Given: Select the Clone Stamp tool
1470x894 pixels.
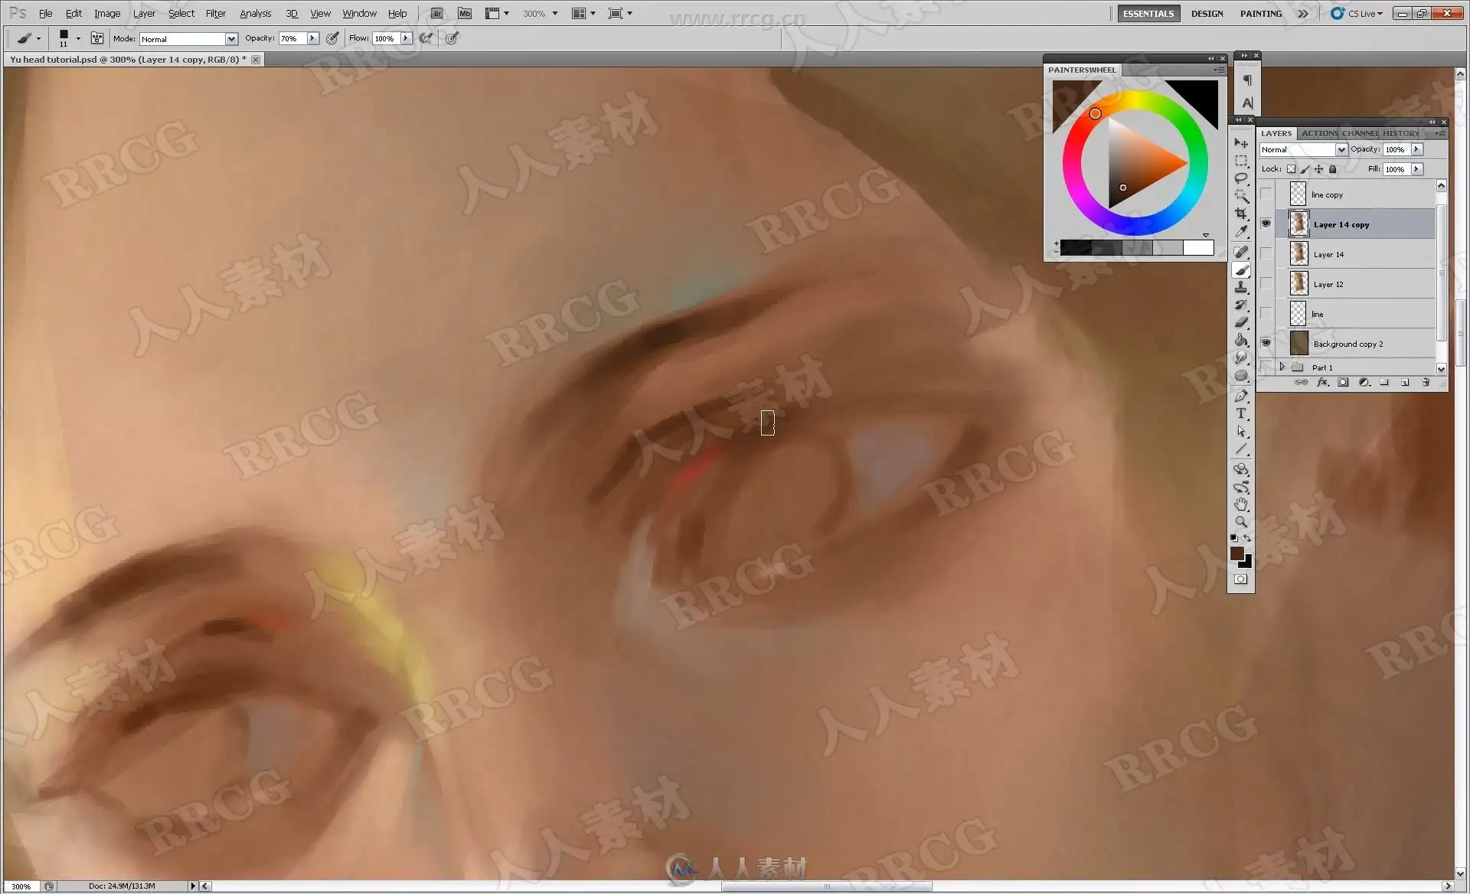Looking at the screenshot, I should [x=1241, y=287].
